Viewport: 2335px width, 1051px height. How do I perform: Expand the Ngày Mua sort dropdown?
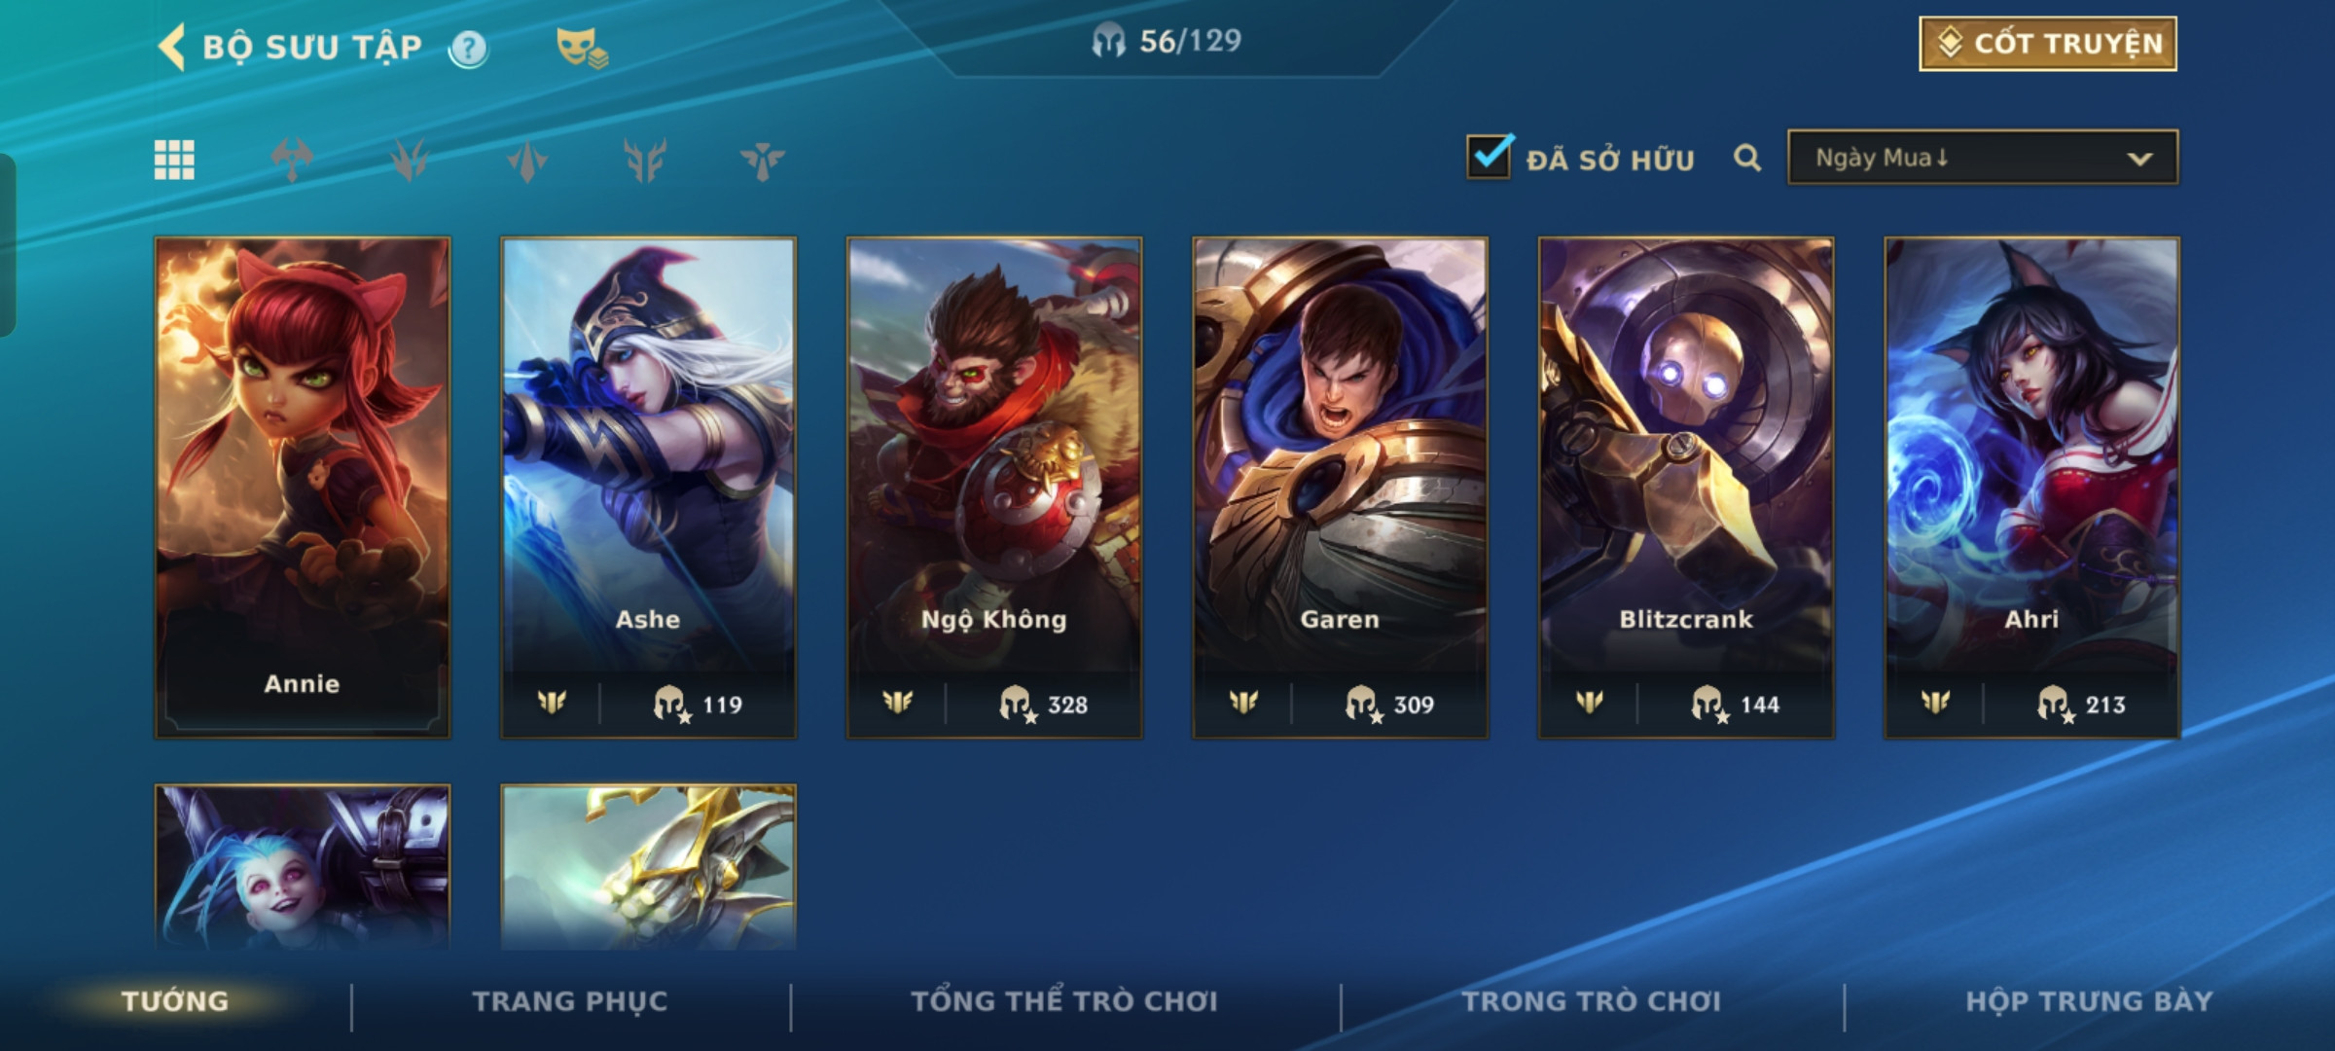(1983, 158)
